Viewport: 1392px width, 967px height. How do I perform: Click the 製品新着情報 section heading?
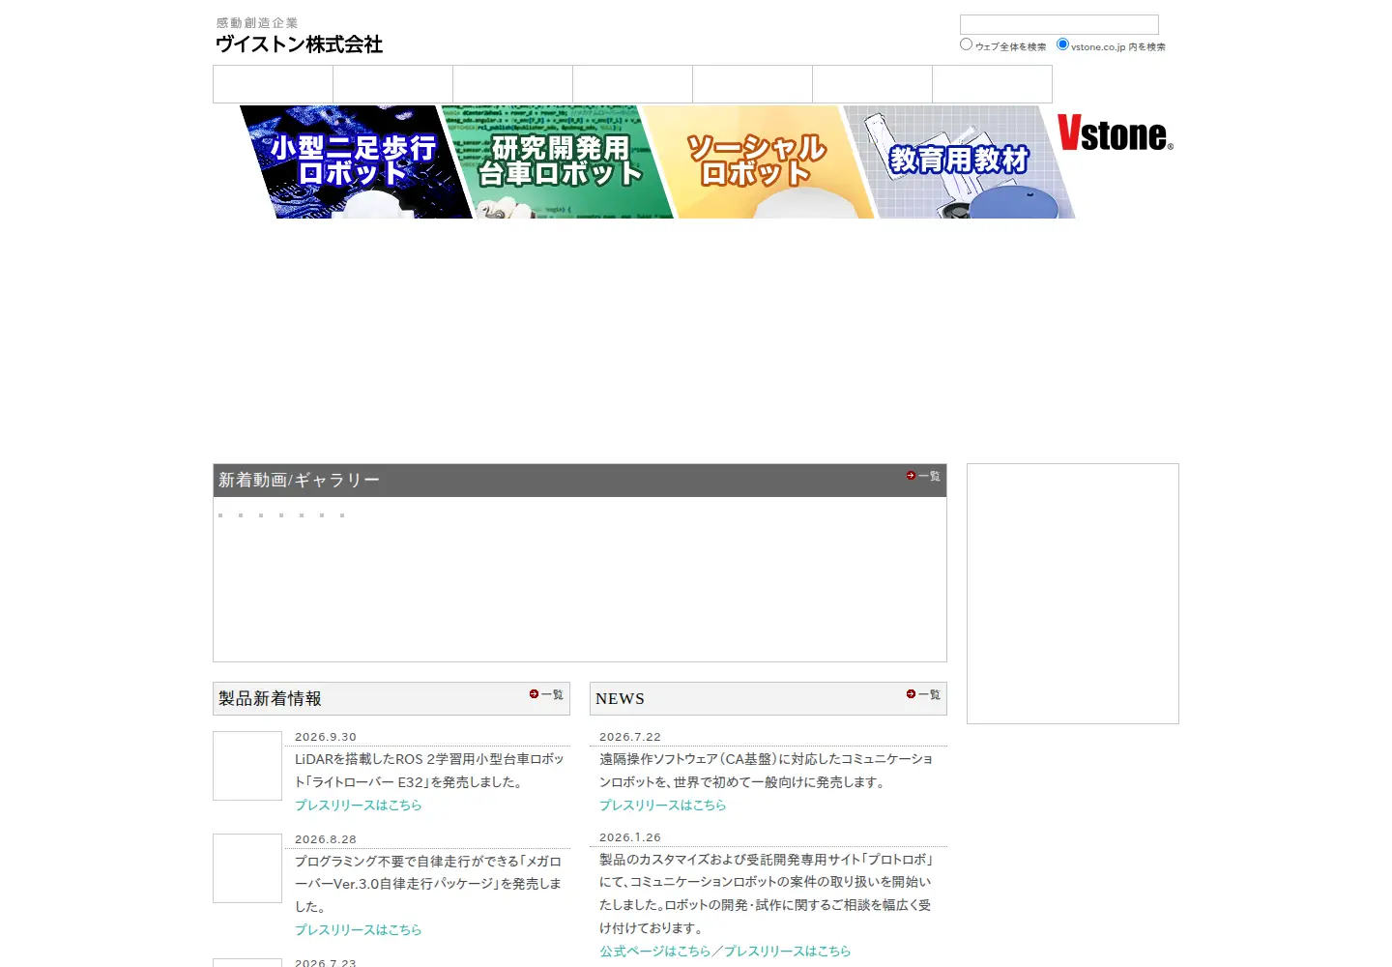[270, 699]
